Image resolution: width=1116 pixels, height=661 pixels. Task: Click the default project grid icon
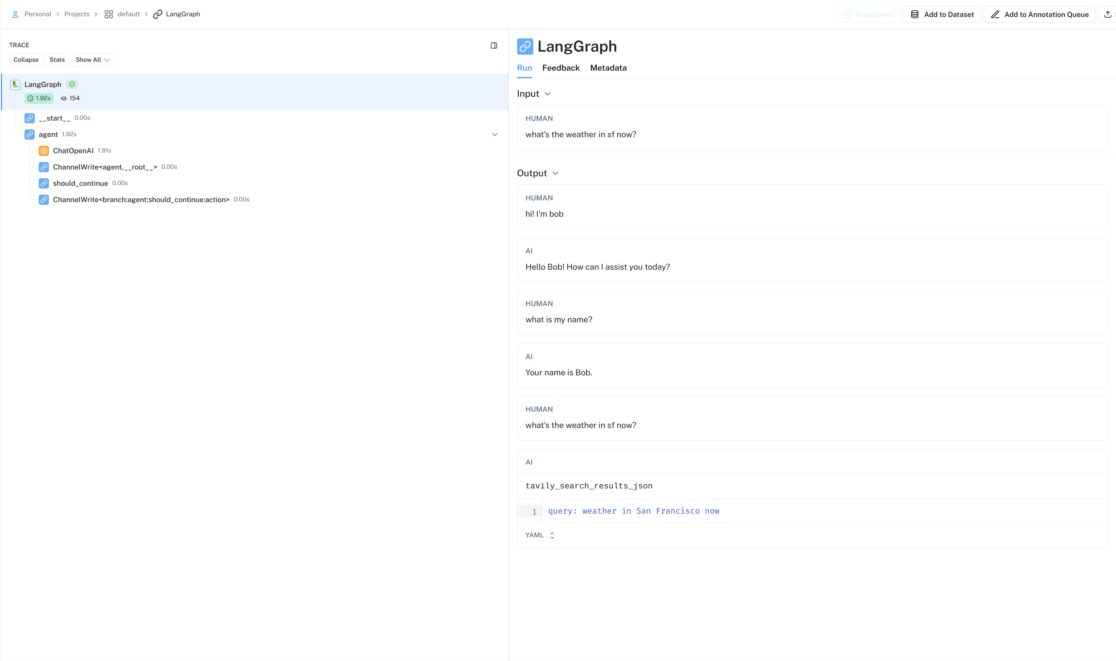[x=108, y=14]
